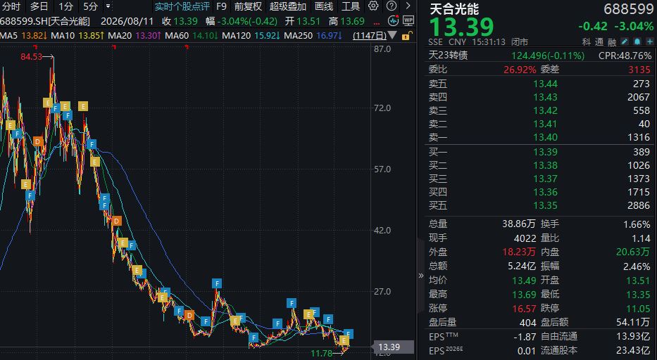Toggle the yellow padlock icon beside the day count
The image size is (657, 360).
click(x=406, y=36)
